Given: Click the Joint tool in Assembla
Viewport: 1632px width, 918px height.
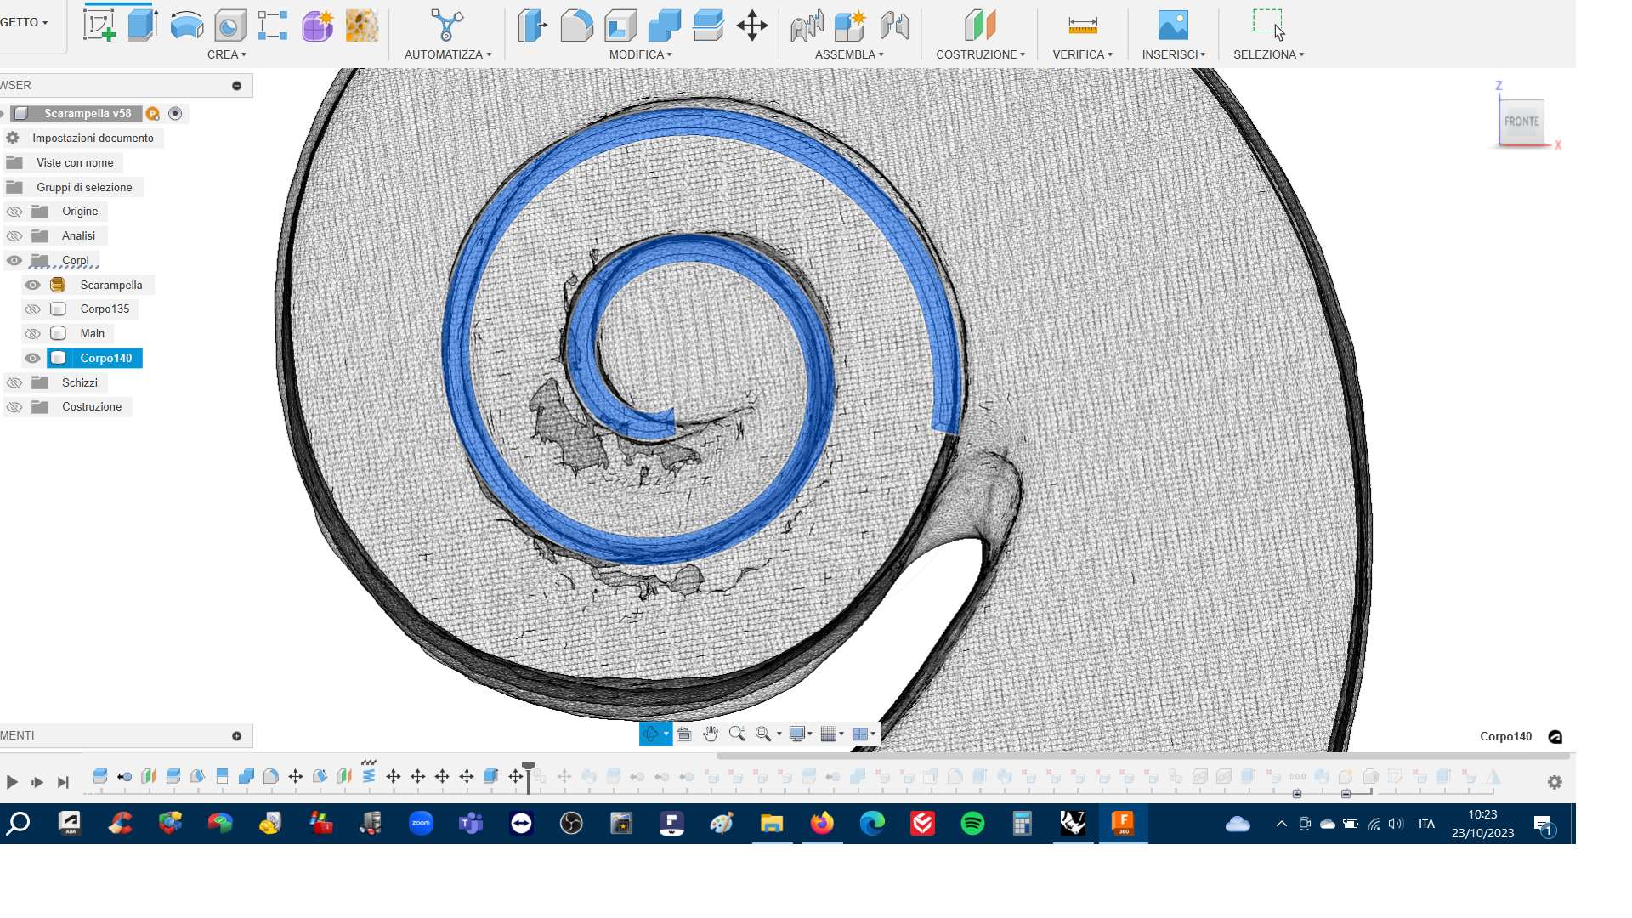Looking at the screenshot, I should [x=807, y=25].
